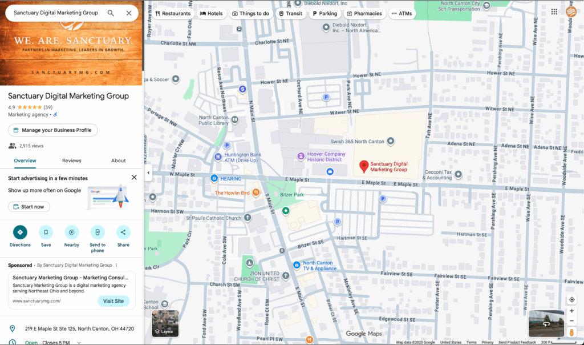
Task: Click The Howlin Bird restaurant marker
Action: 256,193
